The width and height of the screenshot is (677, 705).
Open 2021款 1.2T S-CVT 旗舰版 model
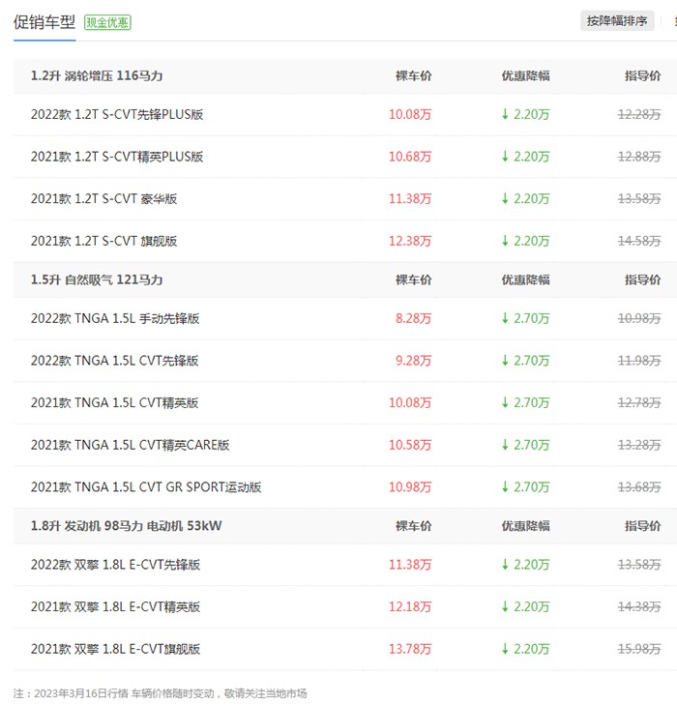[103, 241]
